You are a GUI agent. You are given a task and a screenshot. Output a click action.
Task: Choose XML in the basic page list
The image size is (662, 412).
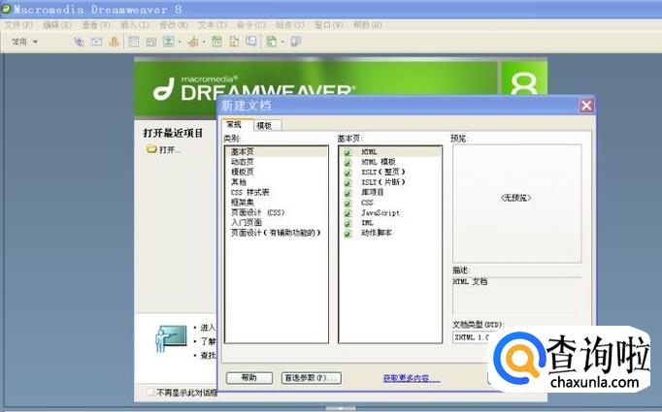[367, 222]
